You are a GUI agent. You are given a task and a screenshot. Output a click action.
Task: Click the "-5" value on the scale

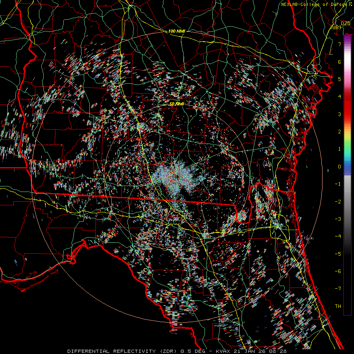pos(338,254)
